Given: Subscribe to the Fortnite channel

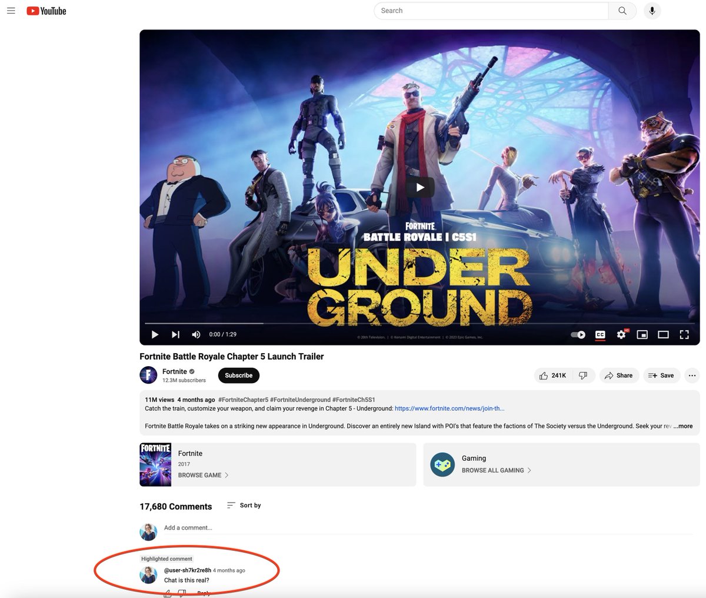Looking at the screenshot, I should (x=238, y=376).
